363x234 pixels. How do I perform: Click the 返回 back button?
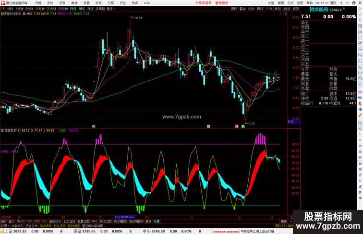(x=296, y=9)
